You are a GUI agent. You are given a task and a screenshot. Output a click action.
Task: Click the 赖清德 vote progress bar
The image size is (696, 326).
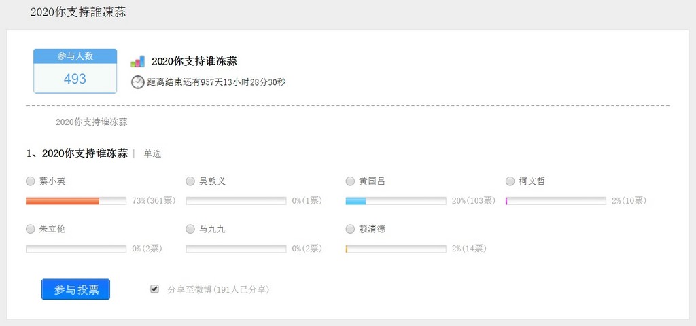(x=396, y=249)
